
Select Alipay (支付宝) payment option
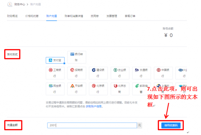click(55, 60)
